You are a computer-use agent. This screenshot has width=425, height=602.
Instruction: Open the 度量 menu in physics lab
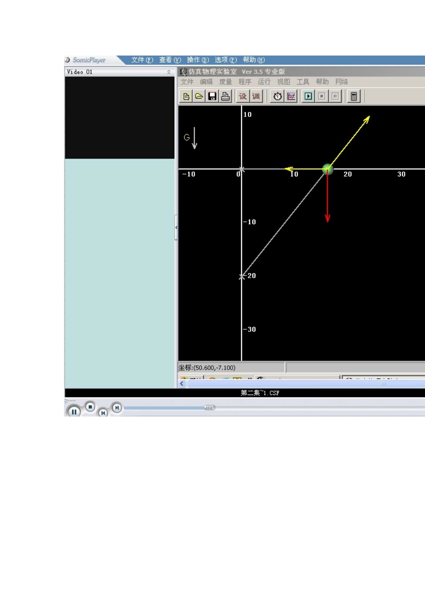pyautogui.click(x=225, y=82)
